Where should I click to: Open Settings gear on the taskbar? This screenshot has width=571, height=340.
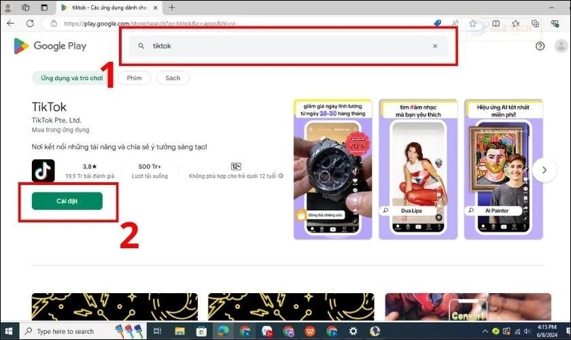353,331
